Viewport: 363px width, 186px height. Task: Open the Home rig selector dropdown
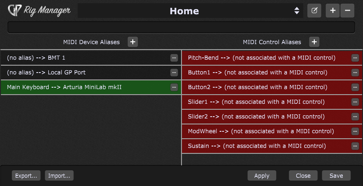tap(190, 11)
